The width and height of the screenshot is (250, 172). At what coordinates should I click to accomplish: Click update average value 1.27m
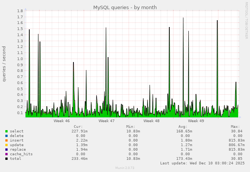(186, 145)
